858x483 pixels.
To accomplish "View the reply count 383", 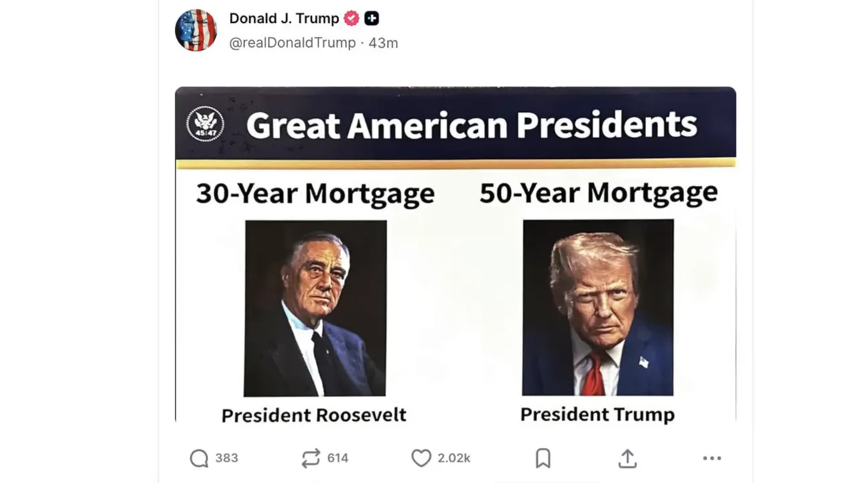I will tap(227, 458).
